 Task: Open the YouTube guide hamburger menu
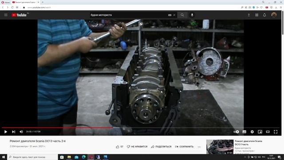tap(6, 15)
